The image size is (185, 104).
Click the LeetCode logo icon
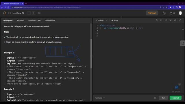point(5,13)
